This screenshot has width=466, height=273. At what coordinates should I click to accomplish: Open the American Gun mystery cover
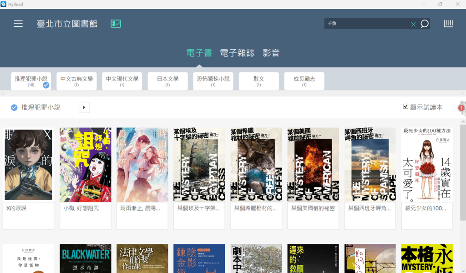pyautogui.click(x=313, y=165)
